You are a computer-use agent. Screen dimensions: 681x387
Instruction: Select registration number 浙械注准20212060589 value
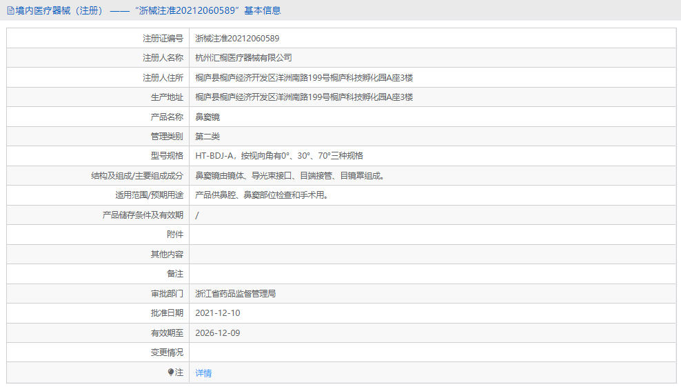[x=237, y=38]
